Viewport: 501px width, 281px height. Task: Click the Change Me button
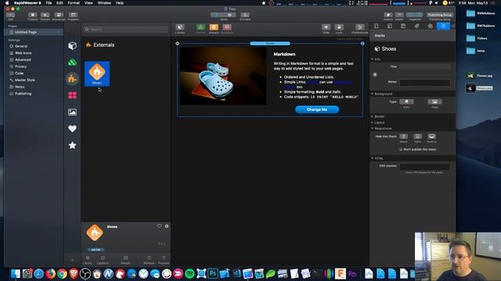pyautogui.click(x=316, y=109)
